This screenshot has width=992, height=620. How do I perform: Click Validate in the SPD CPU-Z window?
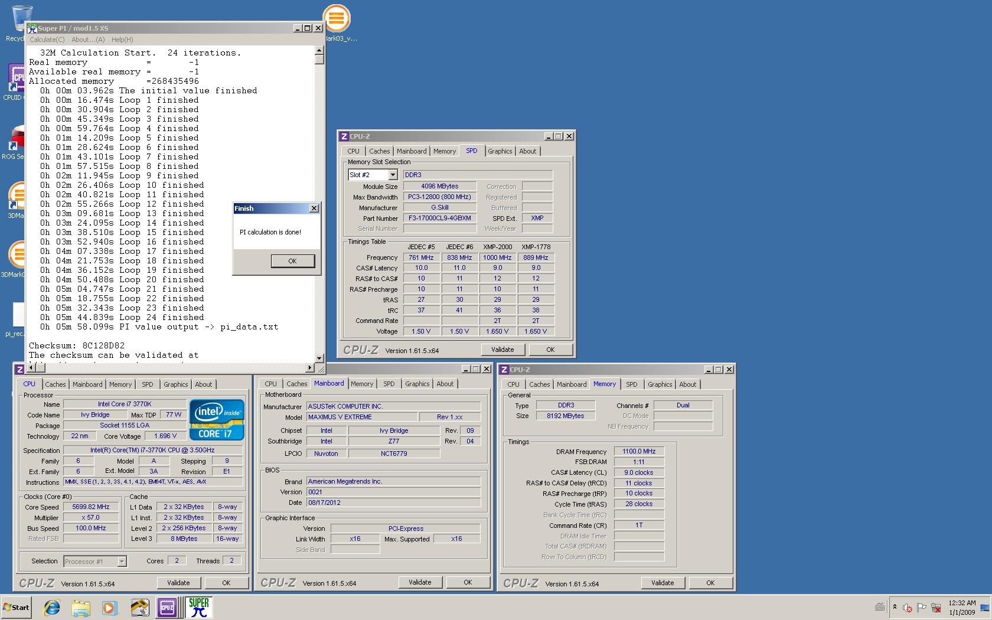(502, 350)
